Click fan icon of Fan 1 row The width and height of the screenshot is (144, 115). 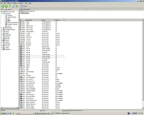21,47
